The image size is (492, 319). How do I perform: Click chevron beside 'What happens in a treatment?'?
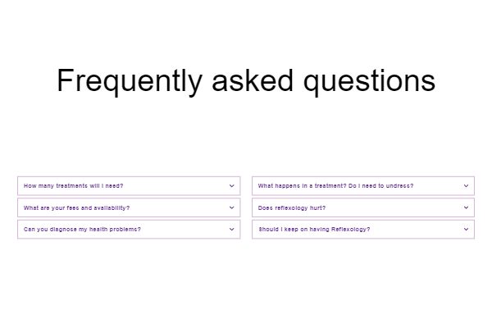point(466,185)
